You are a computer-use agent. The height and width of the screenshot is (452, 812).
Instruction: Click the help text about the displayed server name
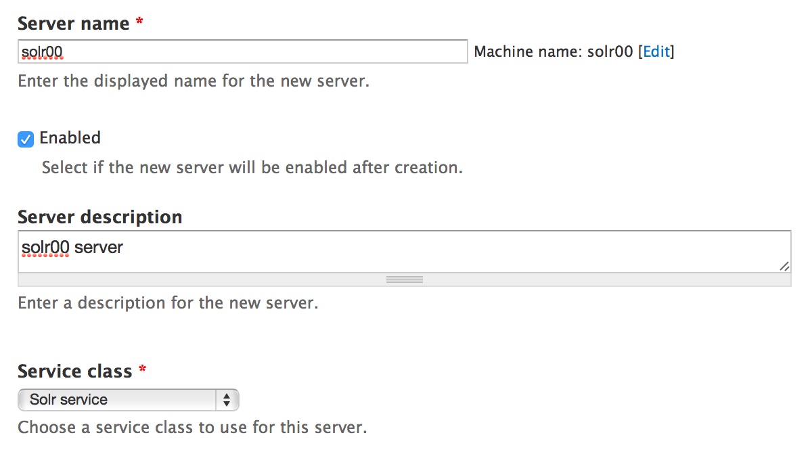(194, 81)
